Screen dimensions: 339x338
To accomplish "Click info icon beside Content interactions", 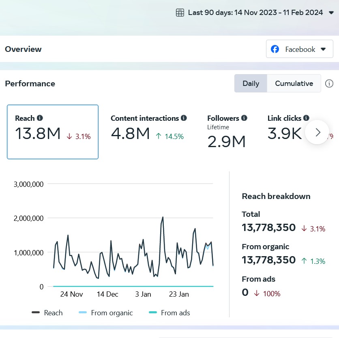I will pos(184,118).
